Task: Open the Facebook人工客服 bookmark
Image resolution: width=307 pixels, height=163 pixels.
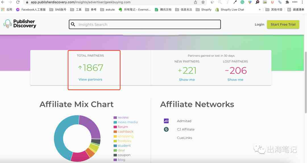Action: (31, 9)
